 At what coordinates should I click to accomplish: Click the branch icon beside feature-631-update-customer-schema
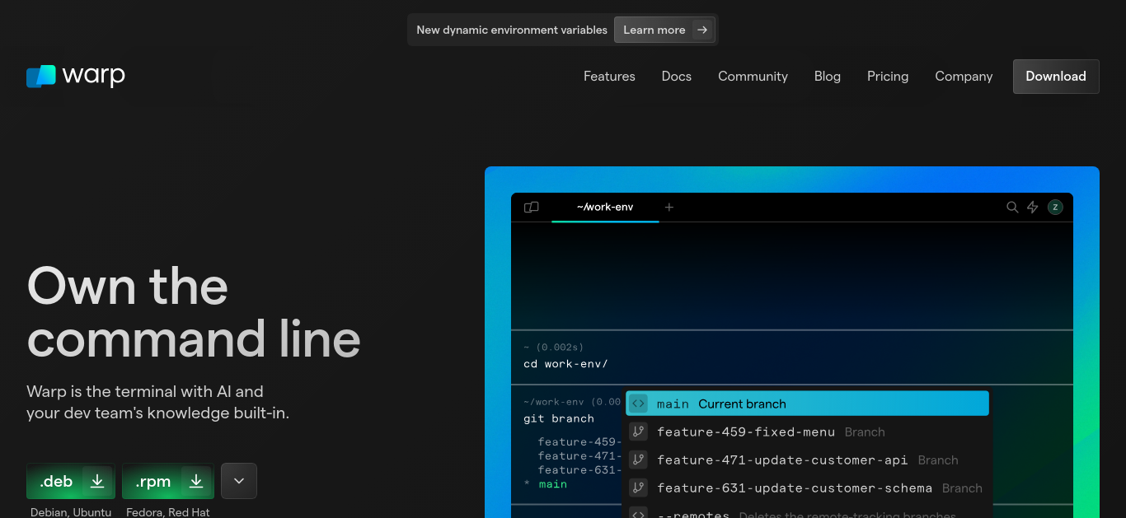click(x=638, y=488)
